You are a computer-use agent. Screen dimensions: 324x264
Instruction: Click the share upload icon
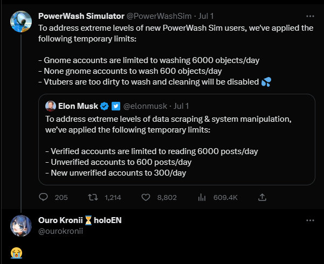[262, 197]
